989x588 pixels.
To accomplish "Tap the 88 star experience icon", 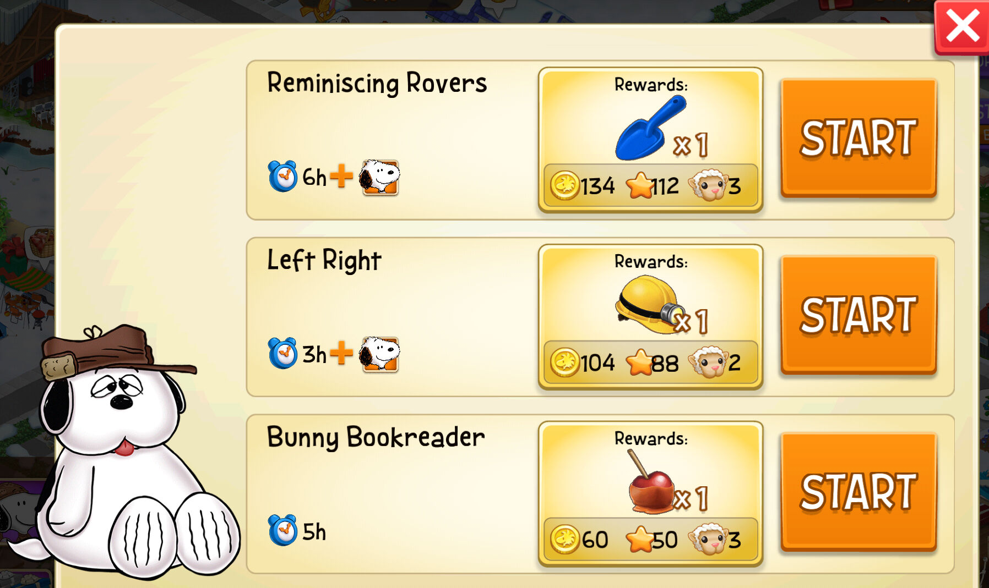I will pyautogui.click(x=640, y=362).
